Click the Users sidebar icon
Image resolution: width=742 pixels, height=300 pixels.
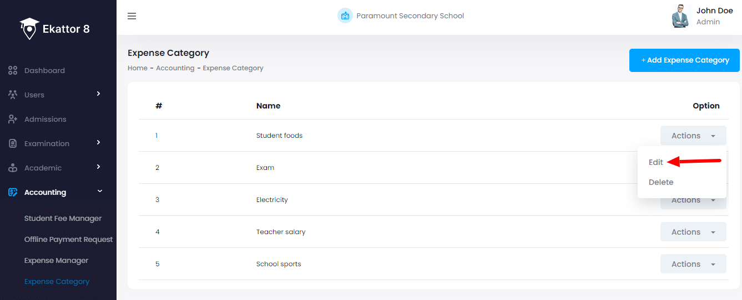pyautogui.click(x=13, y=95)
